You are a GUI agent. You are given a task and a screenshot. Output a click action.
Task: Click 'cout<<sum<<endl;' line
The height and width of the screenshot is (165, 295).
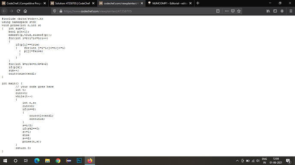coord(22,74)
